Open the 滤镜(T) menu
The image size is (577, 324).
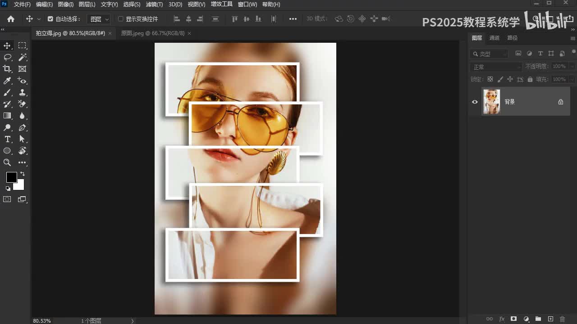(154, 4)
